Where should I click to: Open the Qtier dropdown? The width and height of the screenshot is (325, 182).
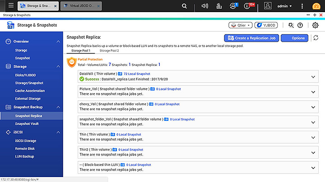tap(240, 25)
